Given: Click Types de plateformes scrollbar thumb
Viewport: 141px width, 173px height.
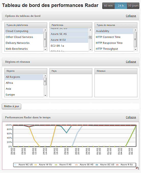Looking at the screenshot, I should (x=45, y=39).
